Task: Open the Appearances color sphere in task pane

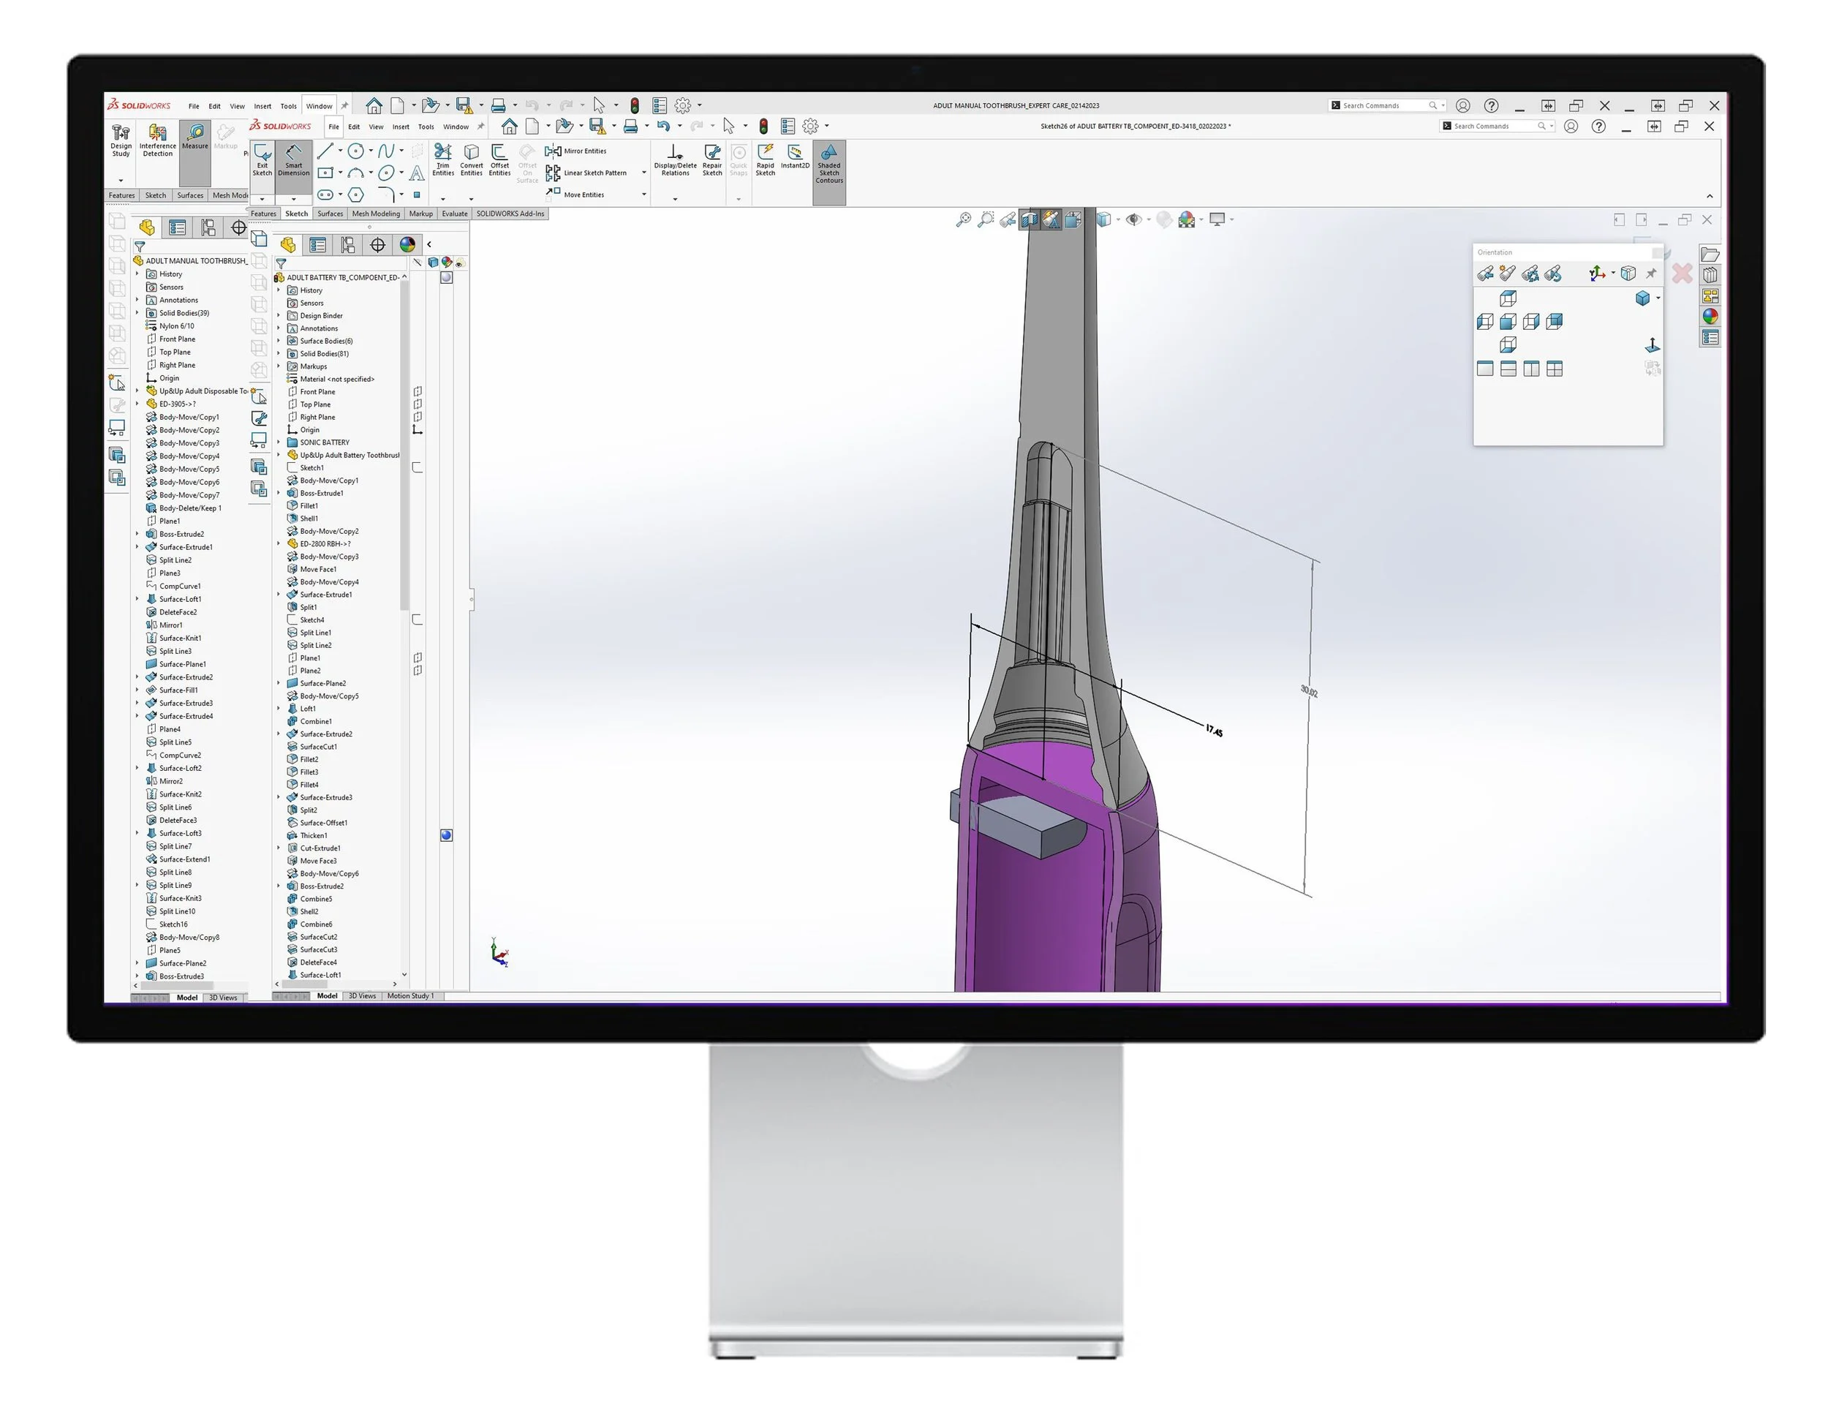Action: tap(1710, 317)
